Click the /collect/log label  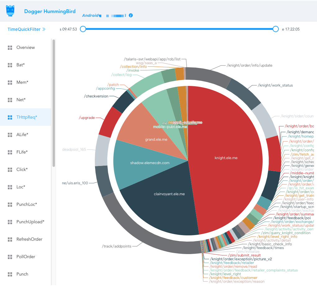(x=122, y=75)
